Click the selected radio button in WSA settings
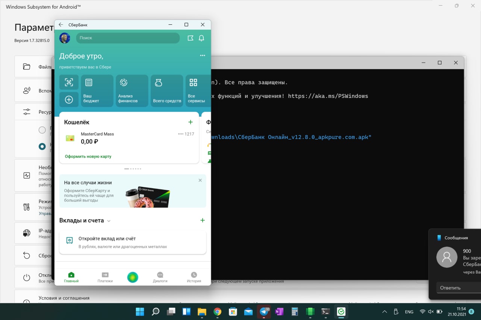Screen dimensions: 481x320 42,146
